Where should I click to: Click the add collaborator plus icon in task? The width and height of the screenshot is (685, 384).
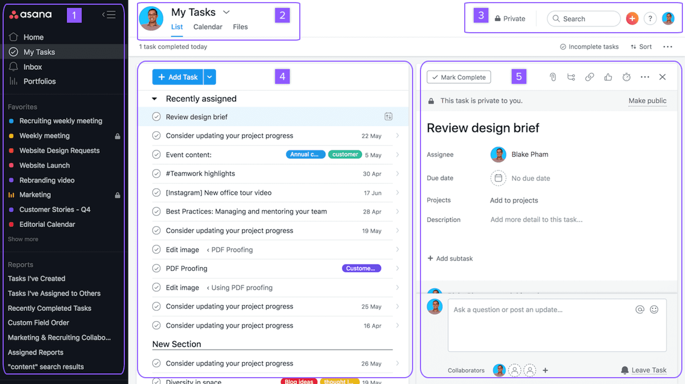click(x=545, y=370)
